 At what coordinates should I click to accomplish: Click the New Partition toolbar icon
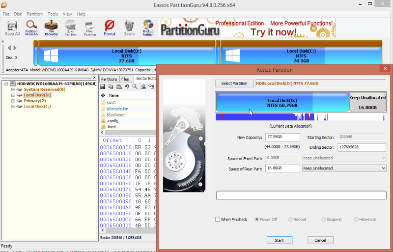[90, 28]
